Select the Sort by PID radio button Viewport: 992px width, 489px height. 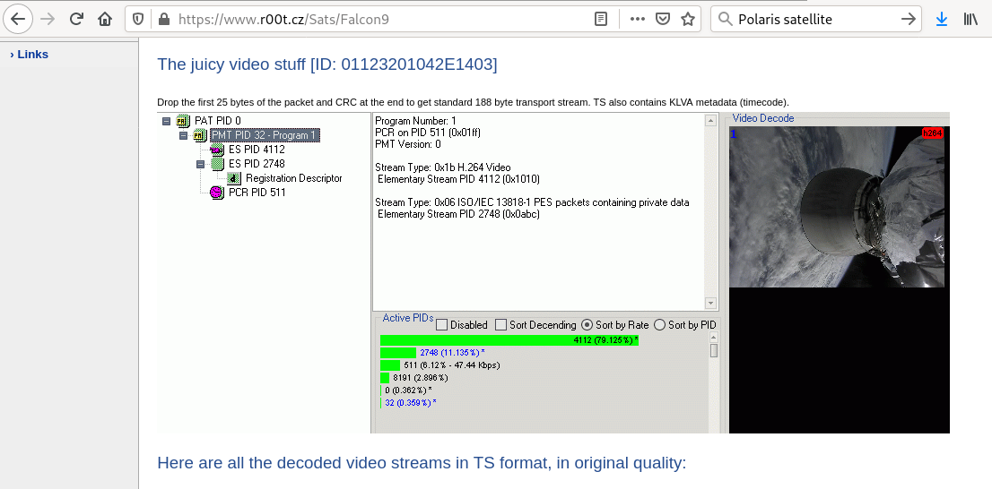(x=659, y=325)
